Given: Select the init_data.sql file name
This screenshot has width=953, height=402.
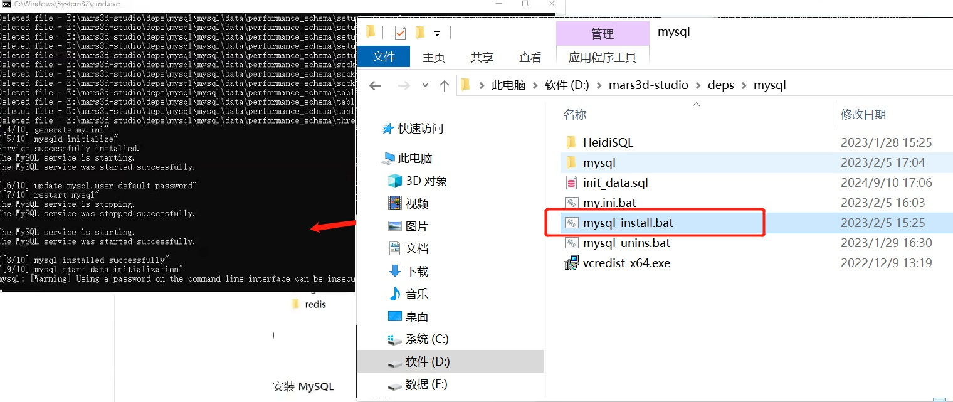Looking at the screenshot, I should point(616,182).
